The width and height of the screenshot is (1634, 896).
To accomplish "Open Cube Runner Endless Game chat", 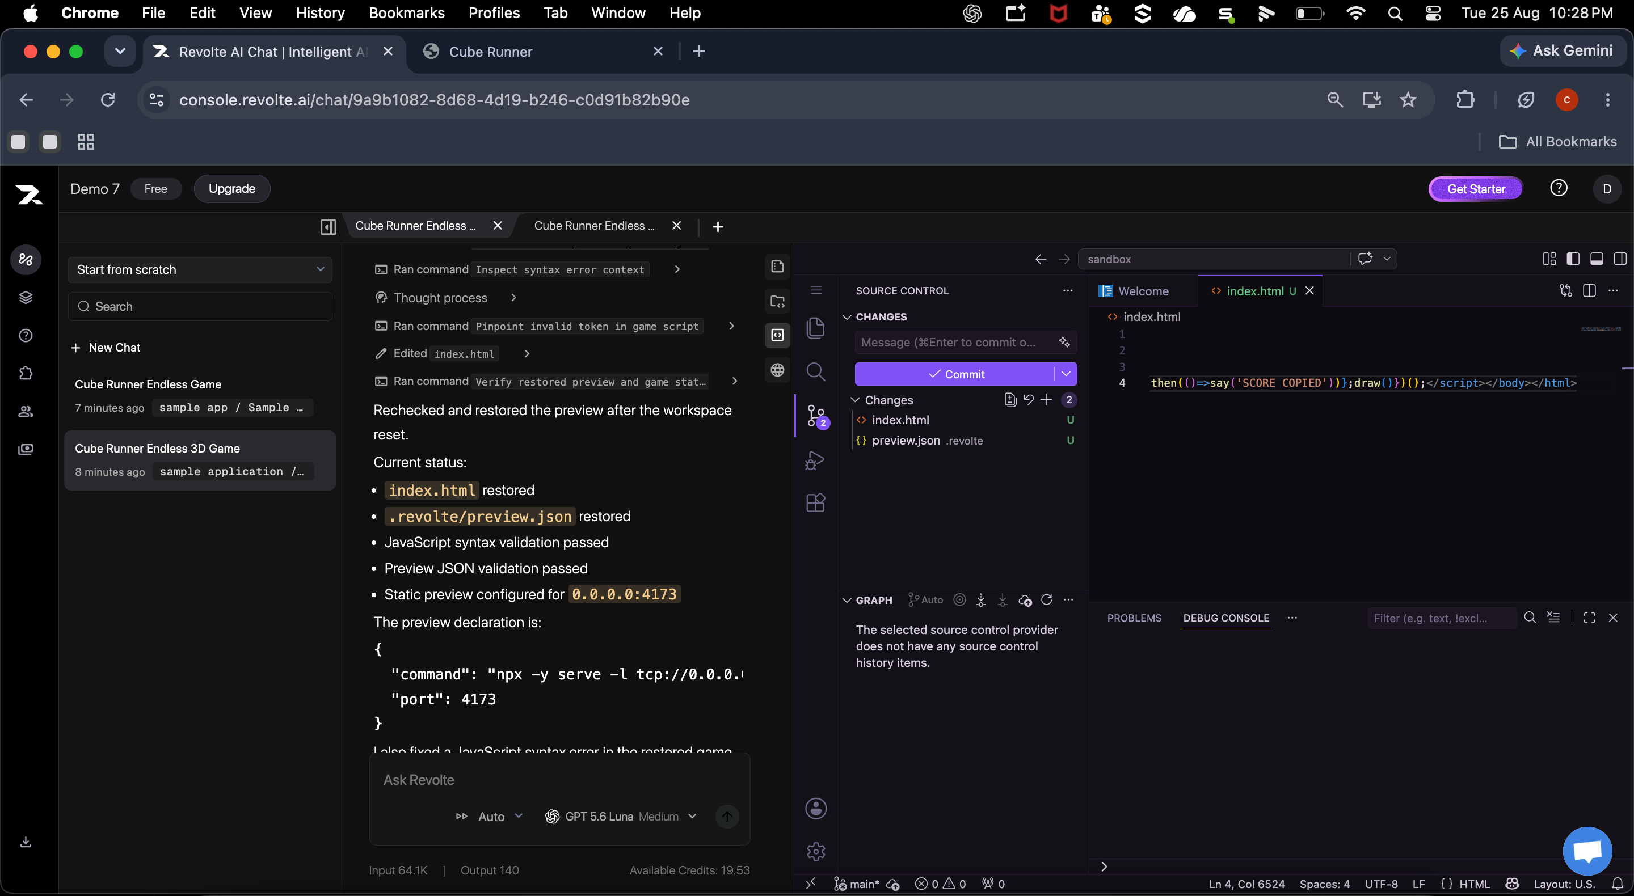I will pyautogui.click(x=200, y=396).
